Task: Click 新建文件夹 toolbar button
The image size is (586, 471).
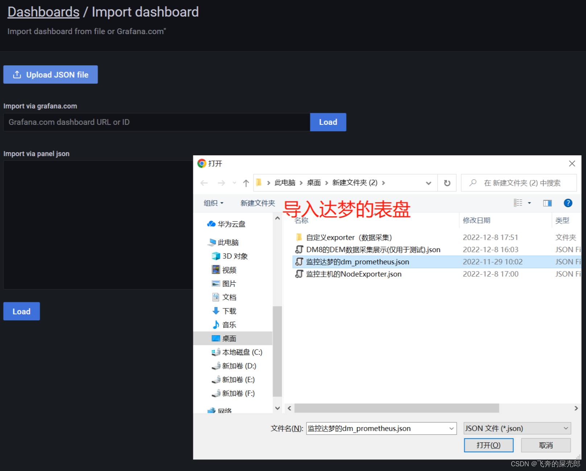Action: click(258, 203)
